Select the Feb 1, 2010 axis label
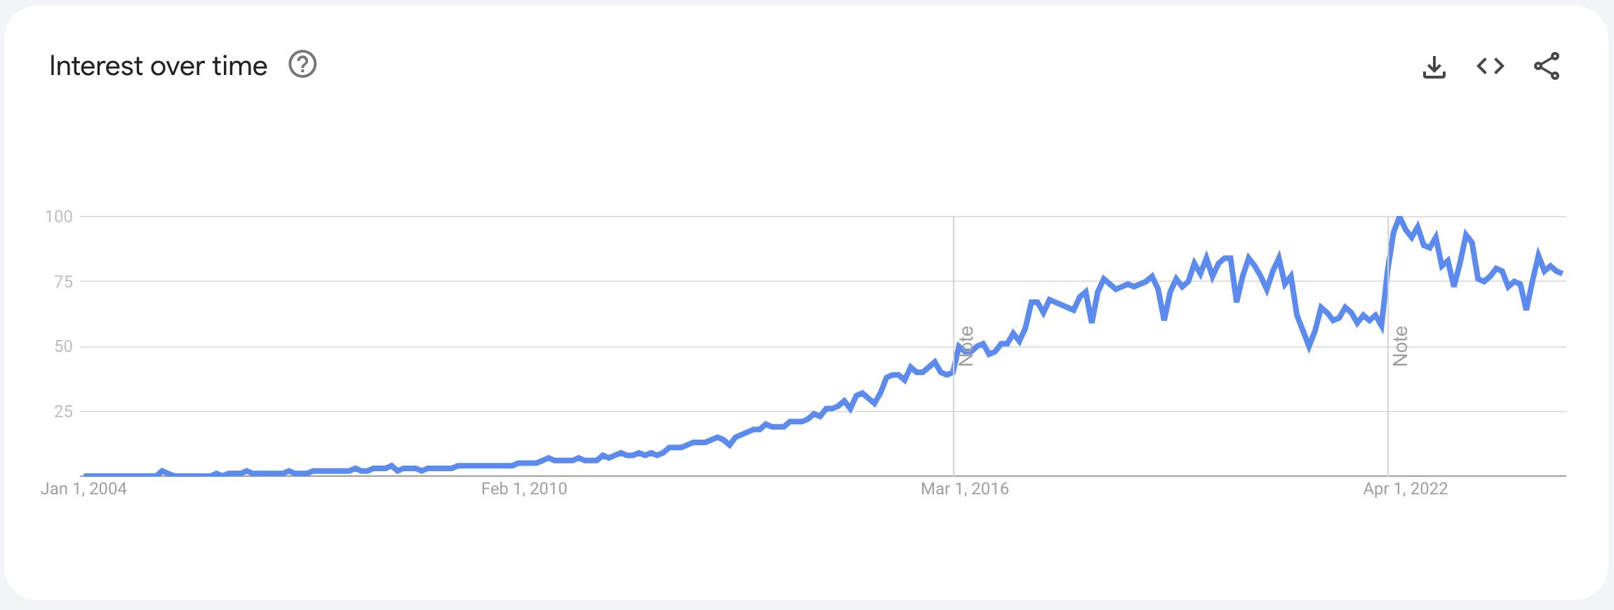The image size is (1614, 610). coord(523,489)
